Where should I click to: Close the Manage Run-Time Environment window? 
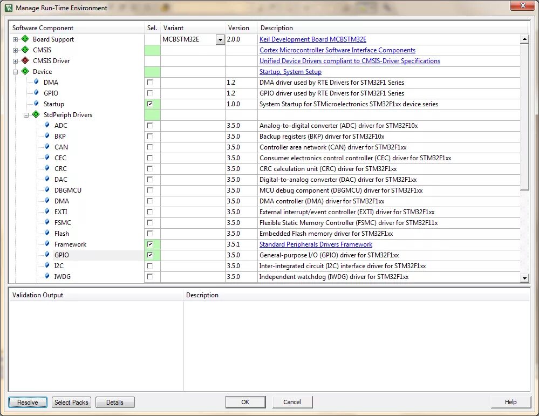click(522, 5)
